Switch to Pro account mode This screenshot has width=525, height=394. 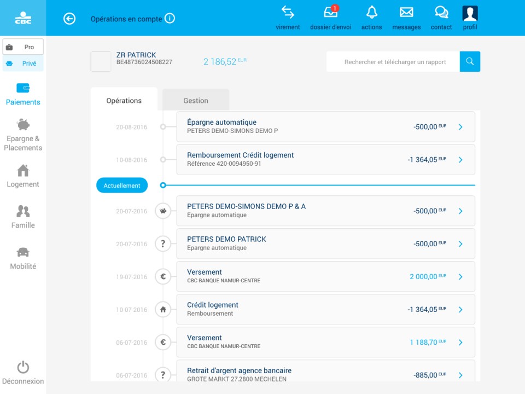(23, 47)
